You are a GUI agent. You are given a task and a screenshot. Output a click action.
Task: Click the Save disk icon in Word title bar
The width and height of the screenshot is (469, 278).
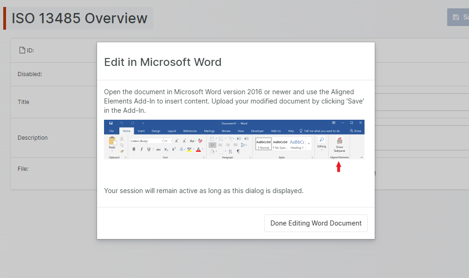tap(111, 123)
